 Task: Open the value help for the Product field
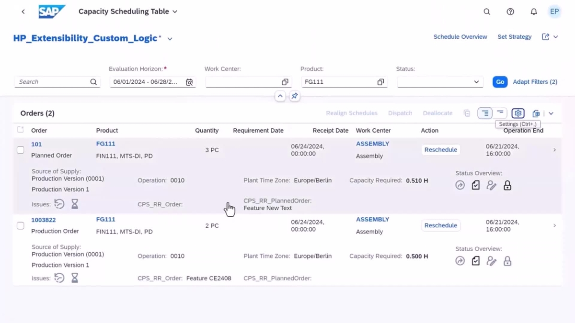click(380, 82)
